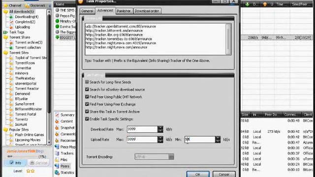Select the IsoHunt site icon
This screenshot has height=177, width=315.
11,124
